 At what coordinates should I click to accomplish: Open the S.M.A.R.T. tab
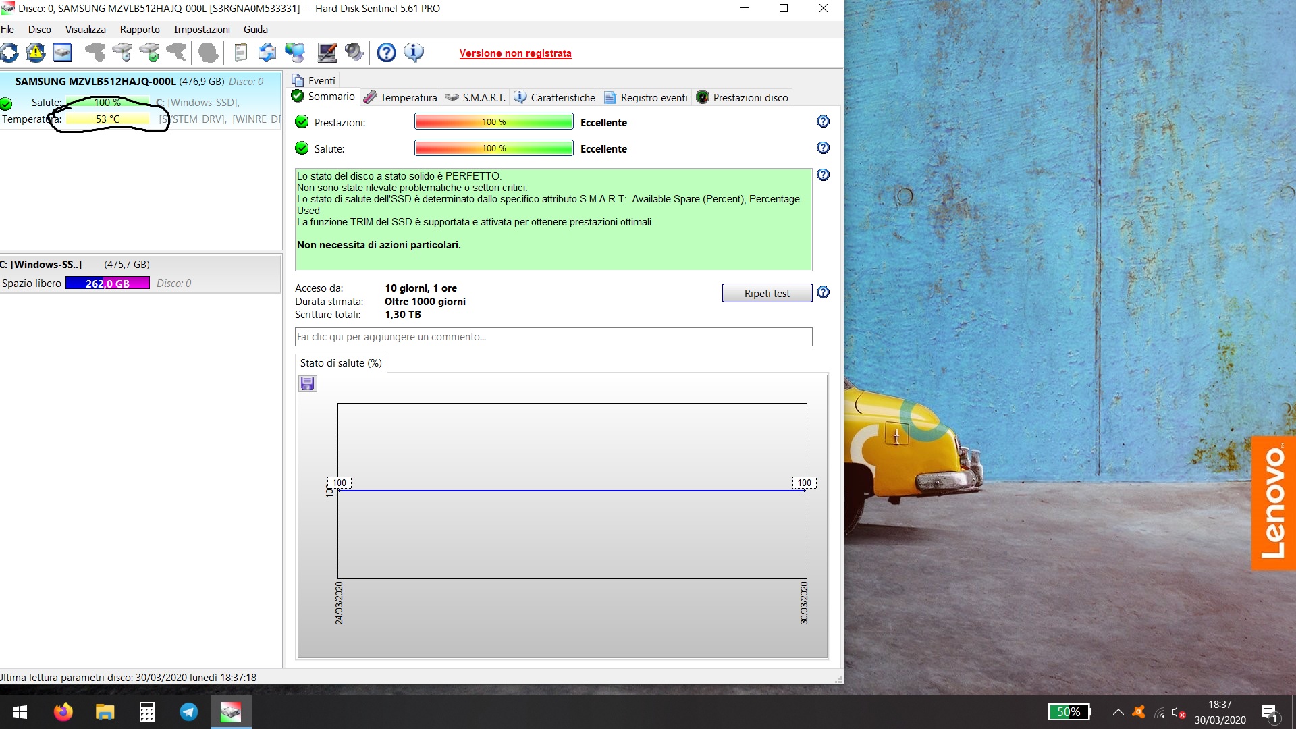coord(476,97)
